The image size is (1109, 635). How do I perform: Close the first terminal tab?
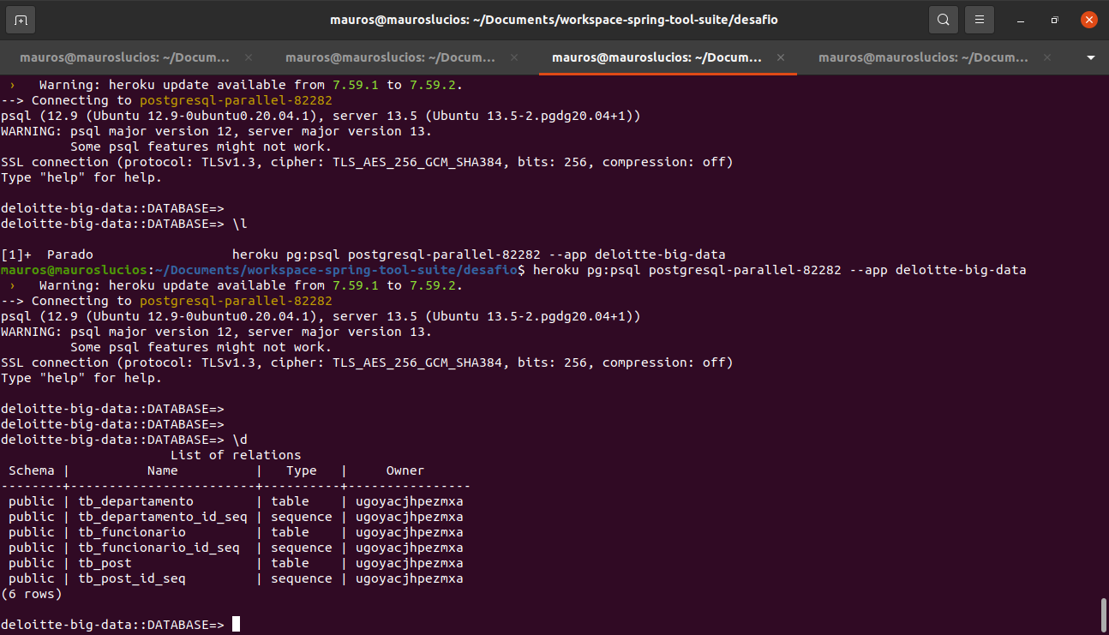(x=249, y=57)
